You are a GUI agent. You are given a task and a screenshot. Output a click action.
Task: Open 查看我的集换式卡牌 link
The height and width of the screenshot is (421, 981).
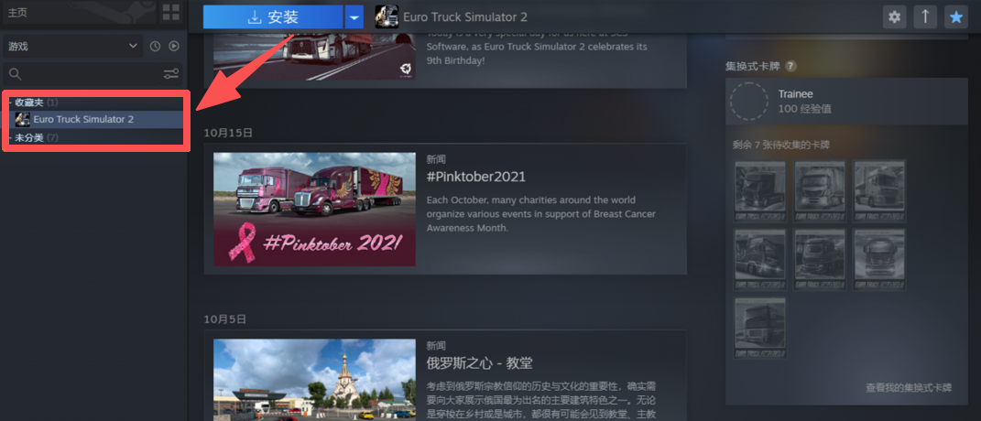(x=909, y=388)
